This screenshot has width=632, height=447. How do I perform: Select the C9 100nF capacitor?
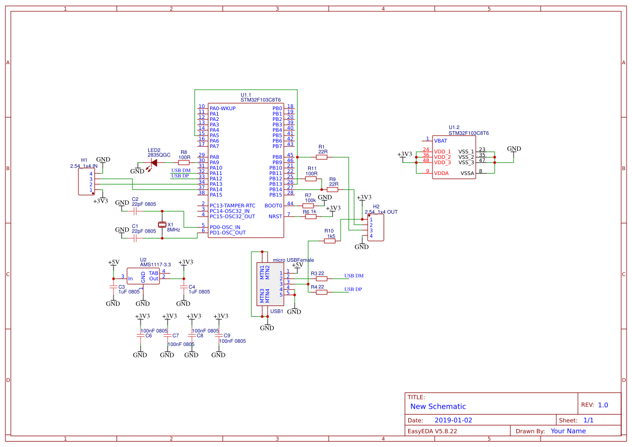(218, 335)
